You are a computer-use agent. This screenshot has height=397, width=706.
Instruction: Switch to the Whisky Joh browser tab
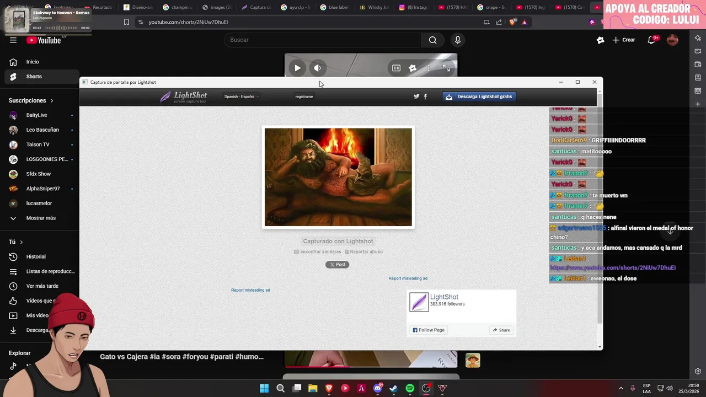tap(375, 7)
